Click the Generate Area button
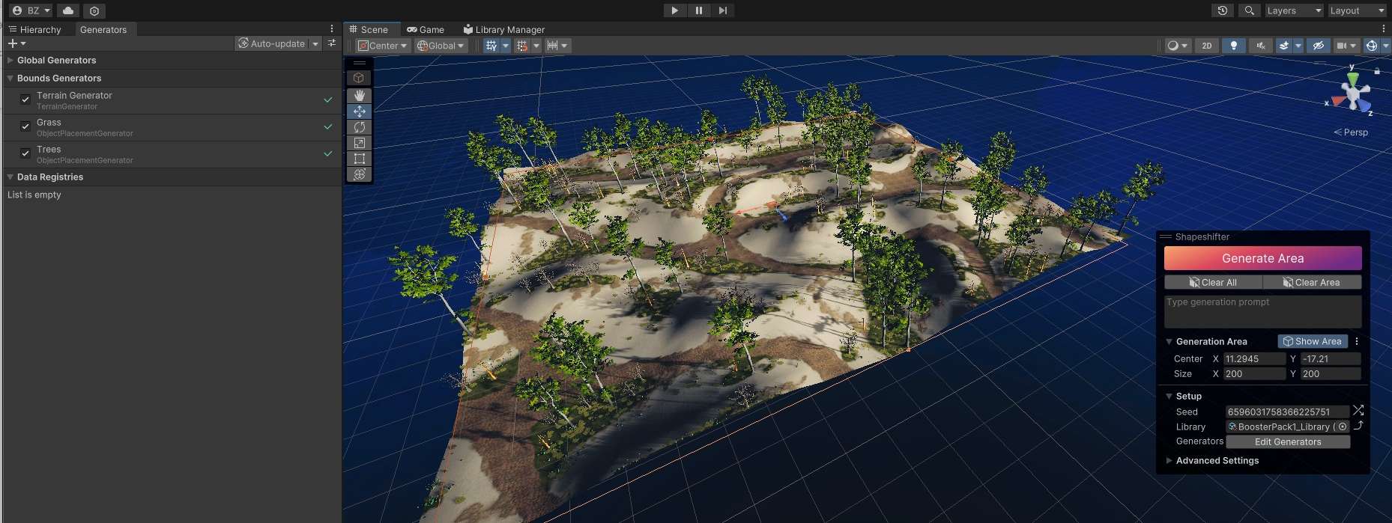This screenshot has height=523, width=1392. [x=1262, y=258]
